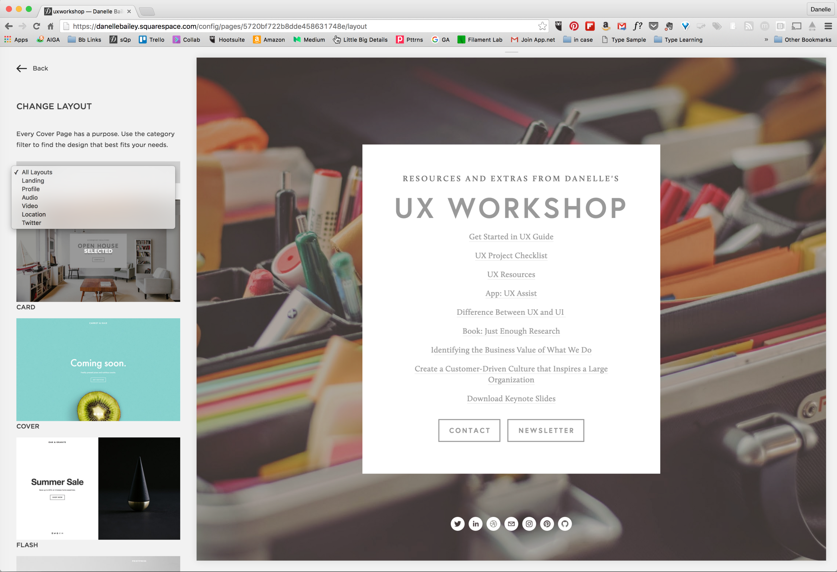Click the LinkedIn social icon
The image size is (837, 572).
[x=475, y=524]
